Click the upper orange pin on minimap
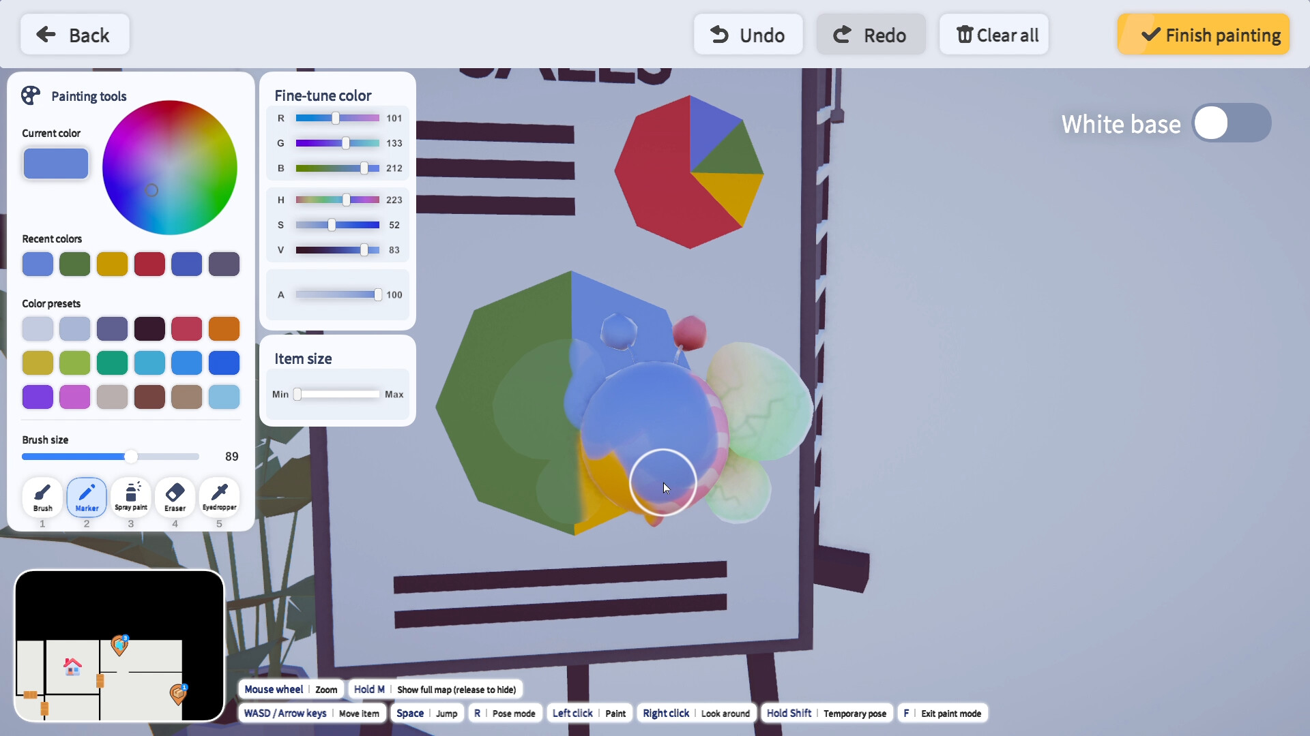The image size is (1310, 736). [x=119, y=645]
